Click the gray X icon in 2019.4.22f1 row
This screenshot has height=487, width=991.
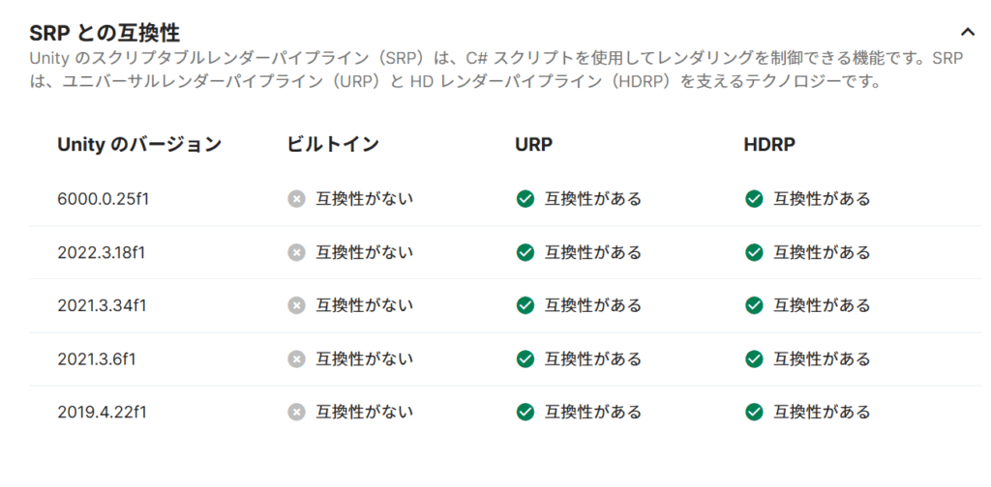pyautogui.click(x=296, y=412)
